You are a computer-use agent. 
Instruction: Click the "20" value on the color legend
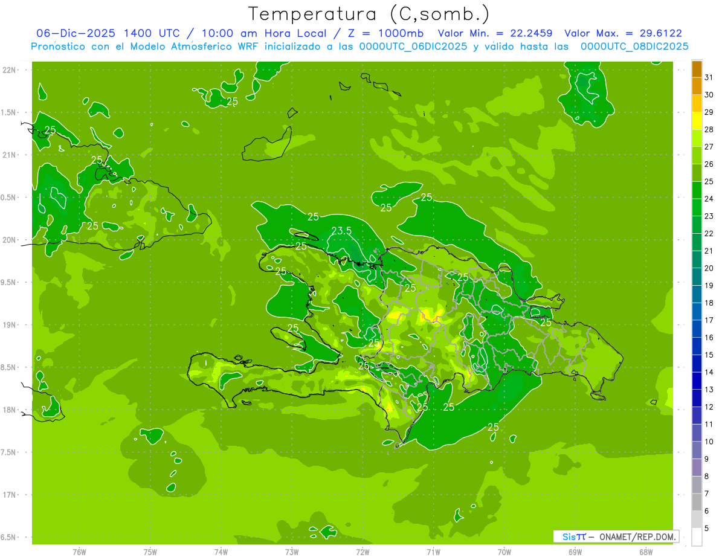click(709, 268)
